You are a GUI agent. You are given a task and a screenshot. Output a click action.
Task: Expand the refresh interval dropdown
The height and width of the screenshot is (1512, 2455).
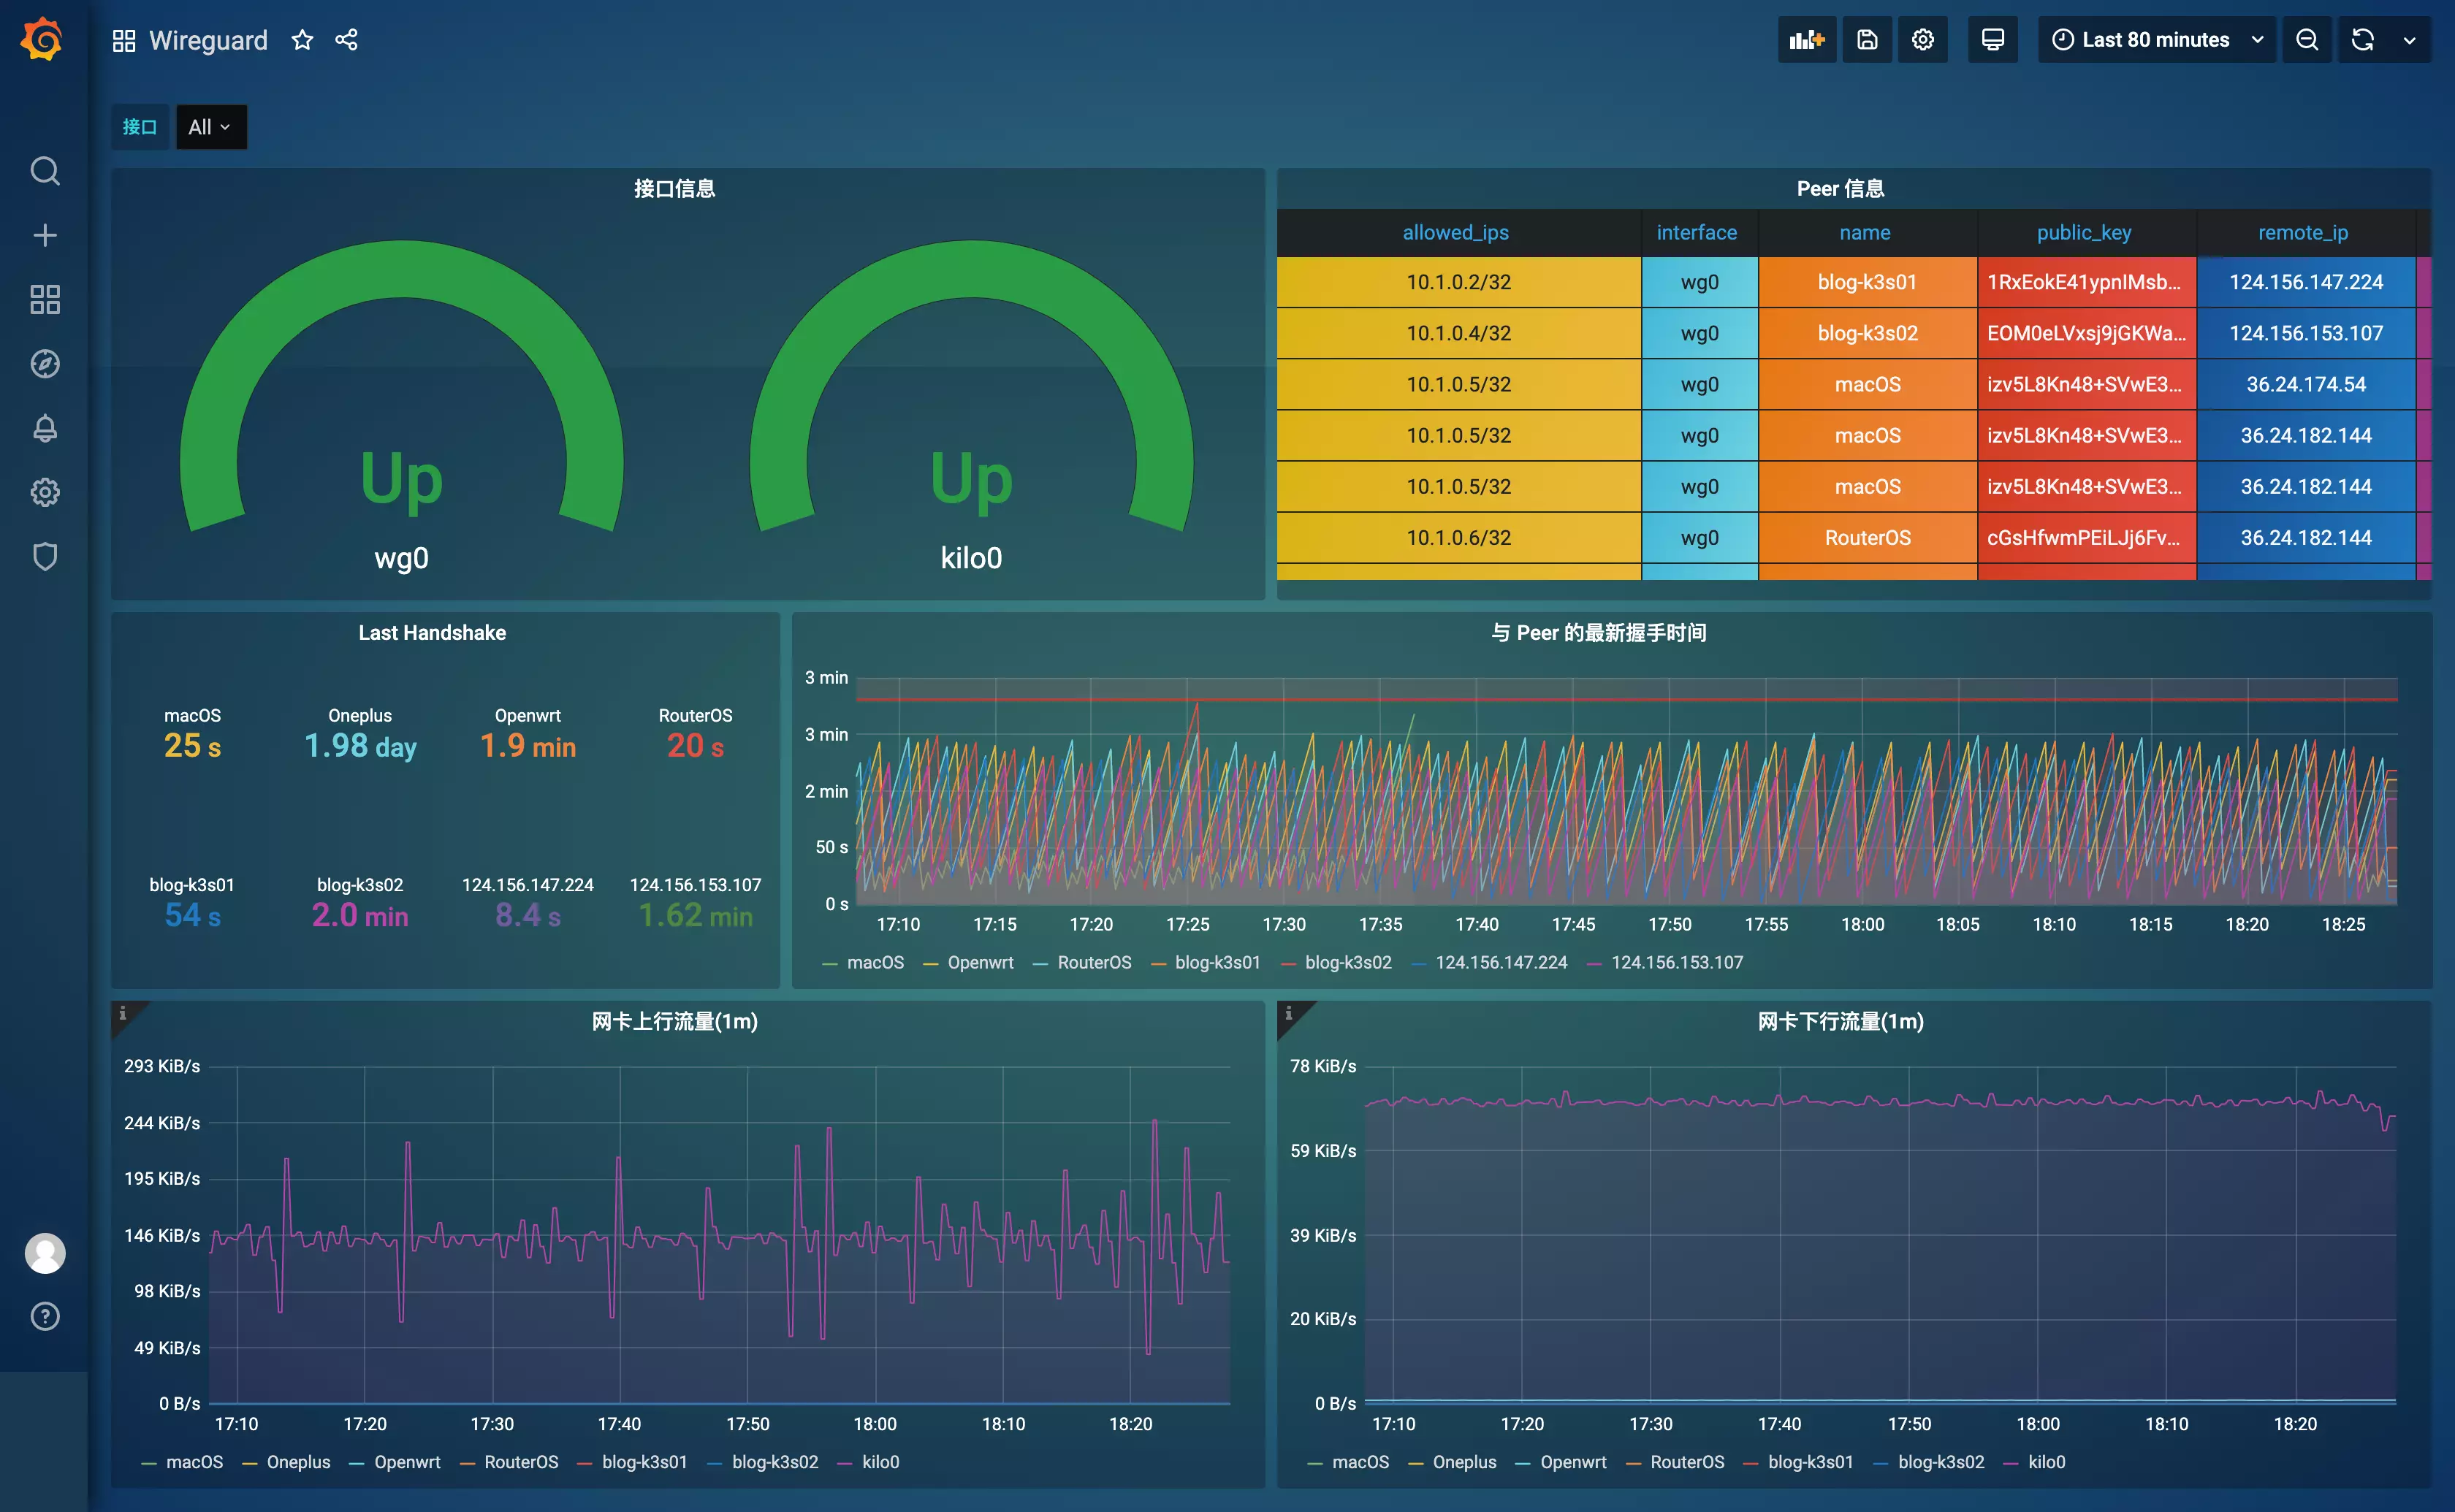[2409, 40]
